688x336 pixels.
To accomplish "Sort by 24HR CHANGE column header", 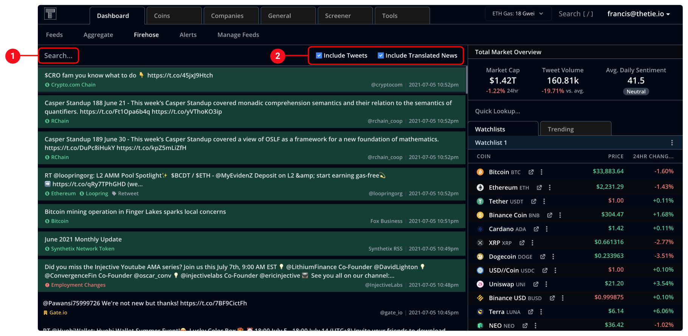I will [x=653, y=156].
